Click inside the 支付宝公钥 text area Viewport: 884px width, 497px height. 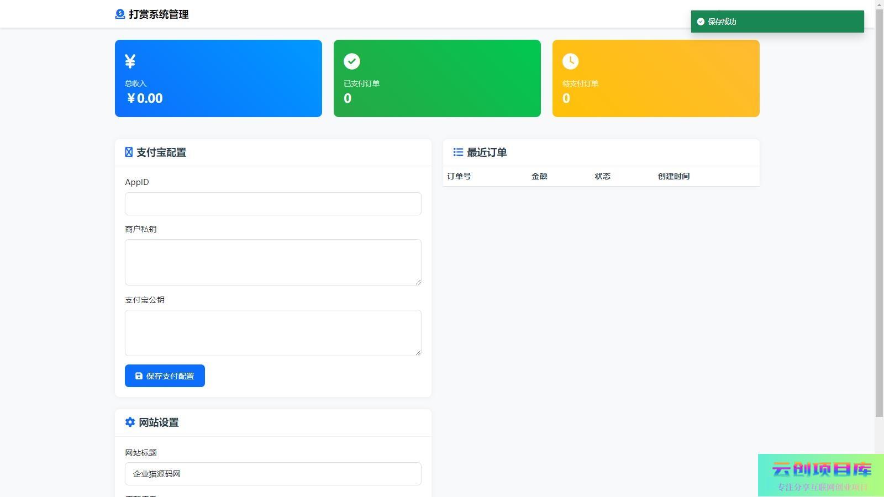tap(273, 333)
